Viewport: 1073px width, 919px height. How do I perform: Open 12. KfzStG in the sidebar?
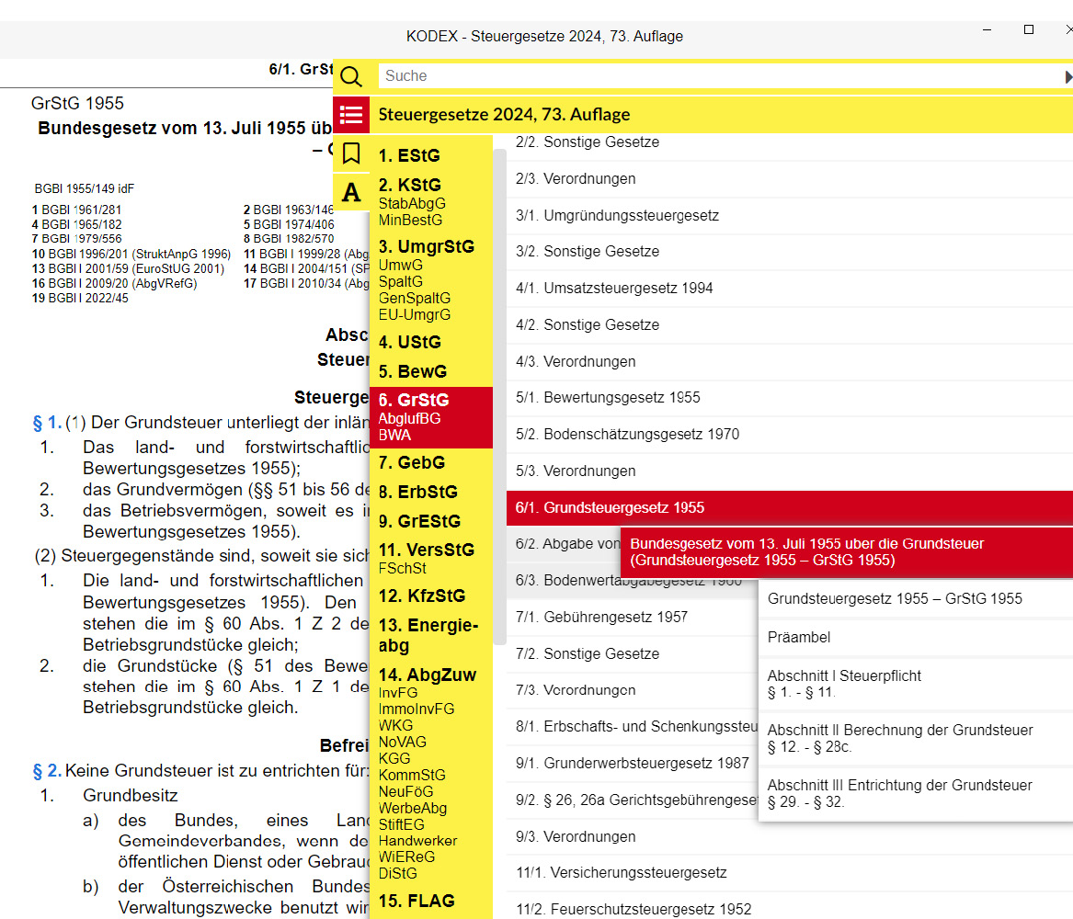coord(421,596)
